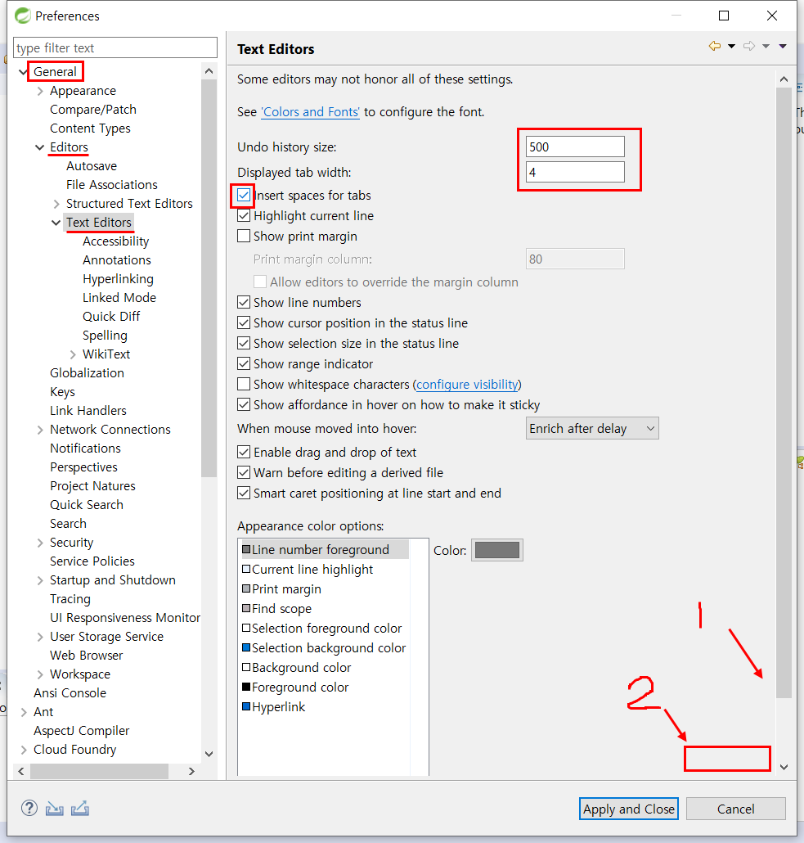Click the Color swatch button
804x843 pixels.
[x=497, y=550]
